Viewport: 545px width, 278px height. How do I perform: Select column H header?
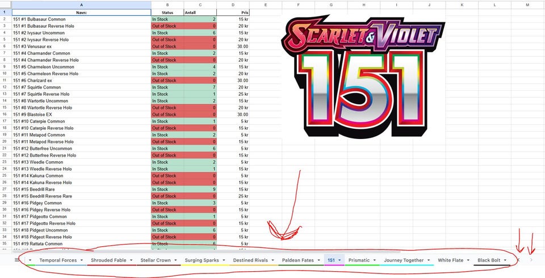pos(364,5)
